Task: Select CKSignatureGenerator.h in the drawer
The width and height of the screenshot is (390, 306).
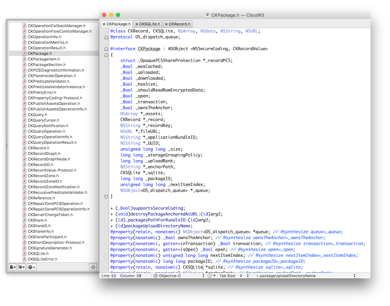Action: 50,248
